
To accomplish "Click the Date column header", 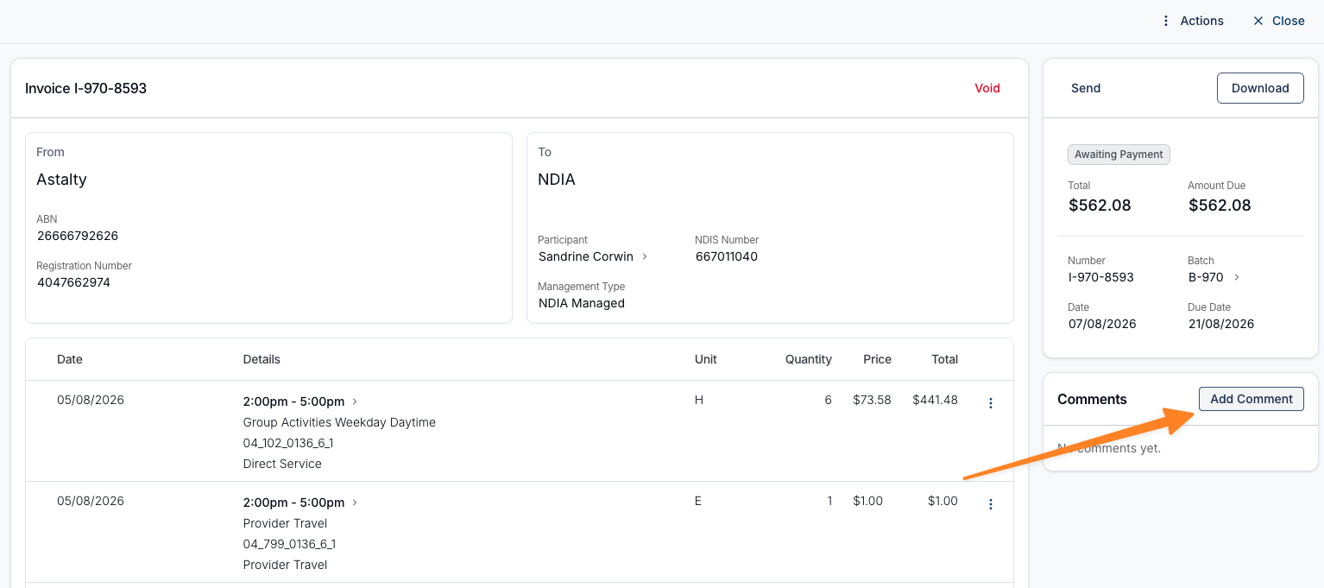I will [70, 359].
